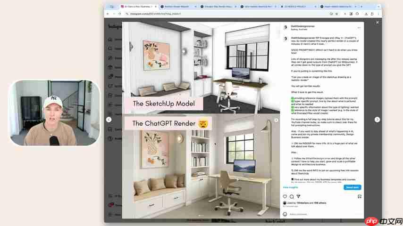
Task: Open Instagram Notifications heart in the sidebar
Action: coord(110,86)
